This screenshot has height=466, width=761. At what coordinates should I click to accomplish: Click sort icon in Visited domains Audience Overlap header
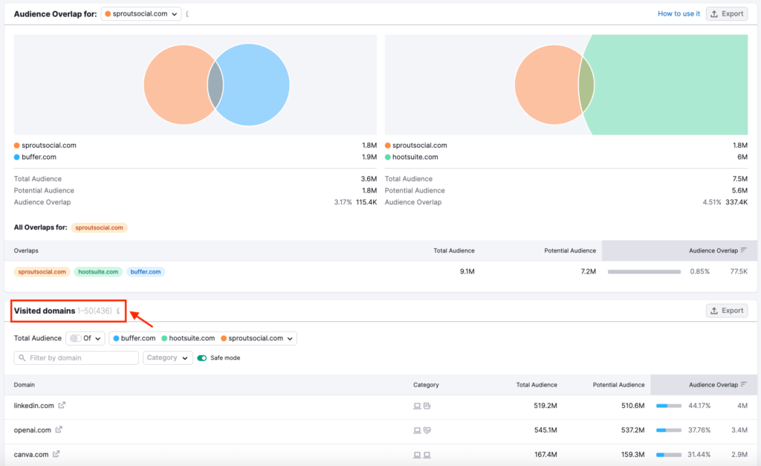tap(744, 384)
